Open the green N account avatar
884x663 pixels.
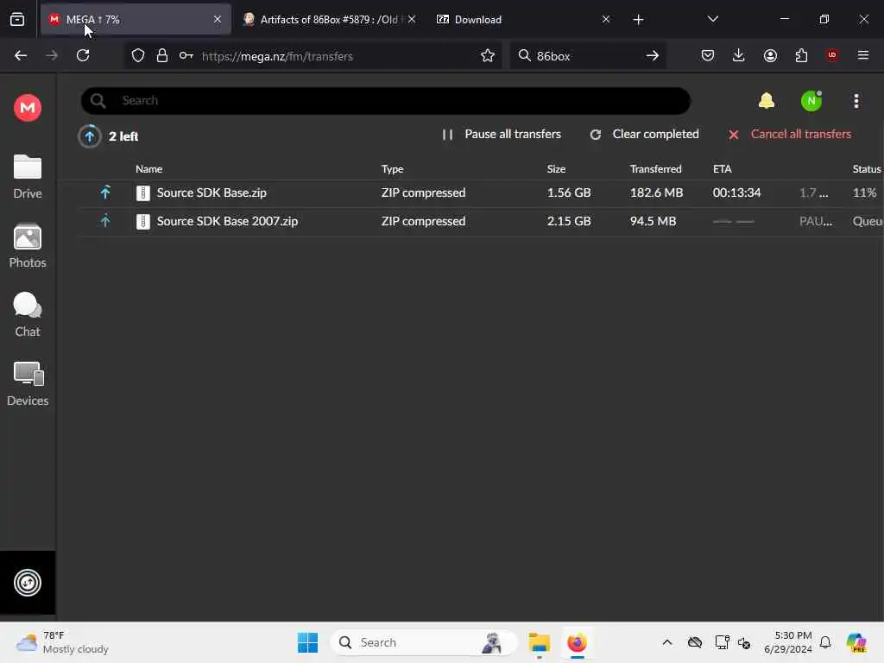click(811, 101)
